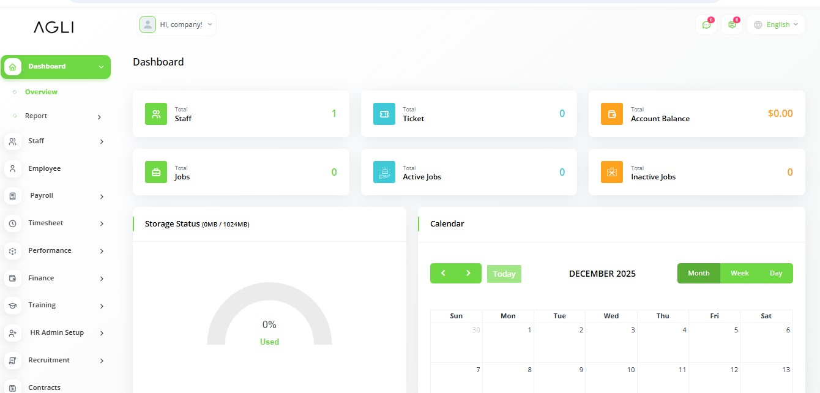Select the Month calendar view
Viewport: 820px width, 393px height.
click(x=698, y=273)
